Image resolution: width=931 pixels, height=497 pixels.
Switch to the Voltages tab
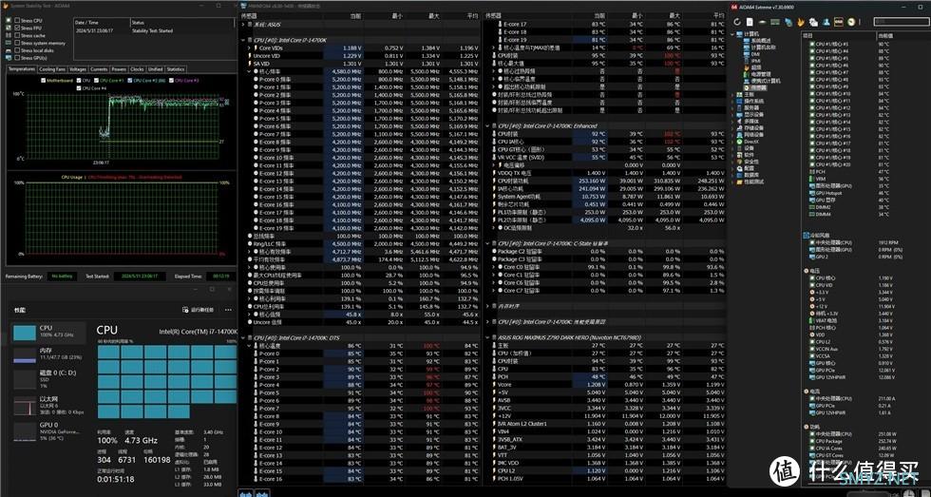(77, 69)
